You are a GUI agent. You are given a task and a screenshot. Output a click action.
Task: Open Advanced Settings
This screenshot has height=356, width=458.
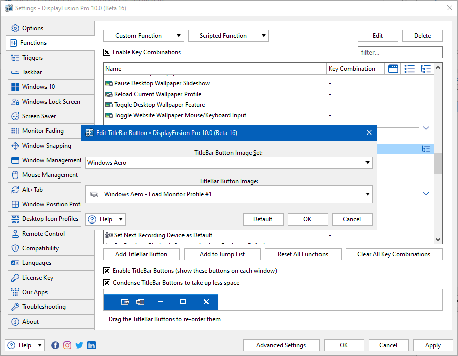pyautogui.click(x=281, y=345)
